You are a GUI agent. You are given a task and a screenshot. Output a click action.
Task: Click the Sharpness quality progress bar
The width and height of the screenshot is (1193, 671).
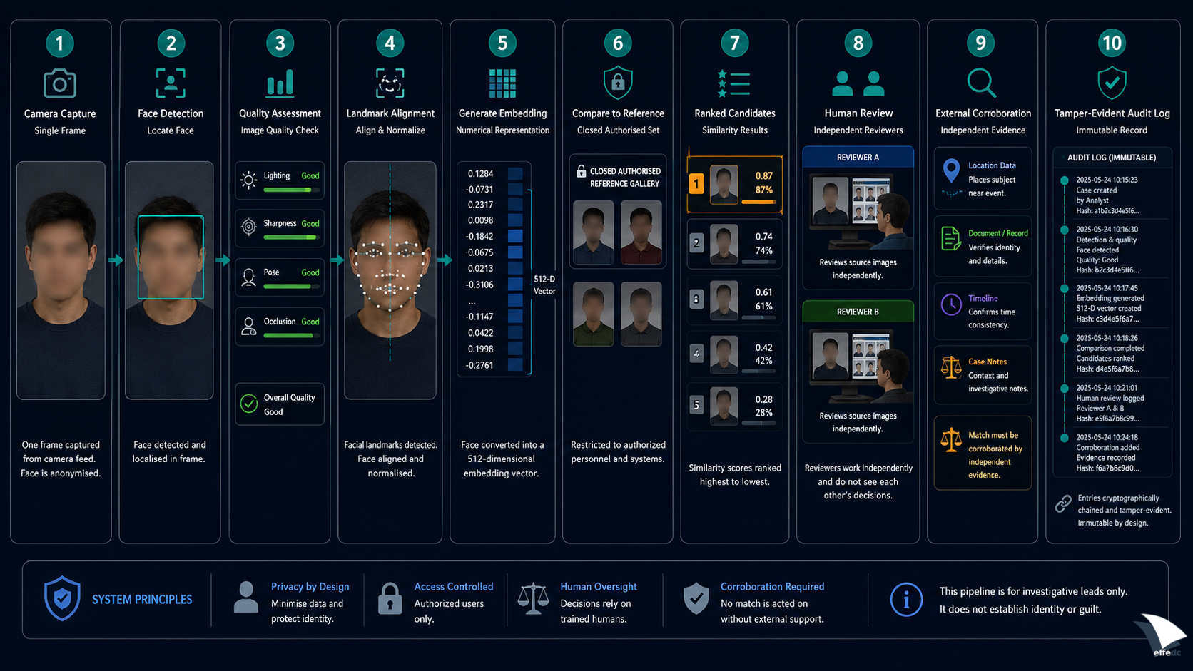(291, 237)
